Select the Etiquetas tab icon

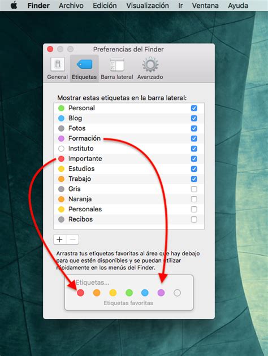[x=84, y=68]
